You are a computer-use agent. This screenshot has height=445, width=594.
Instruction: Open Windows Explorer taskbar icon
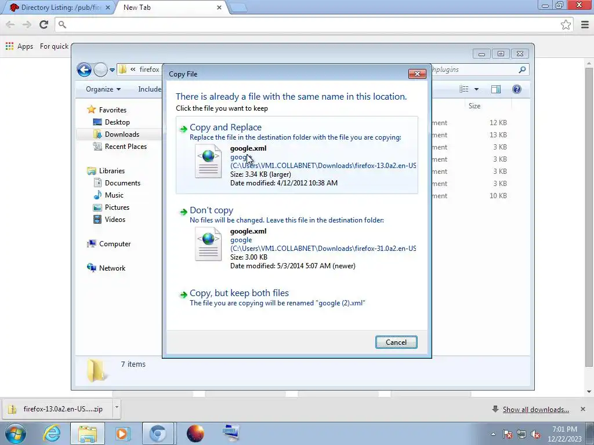[88, 433]
